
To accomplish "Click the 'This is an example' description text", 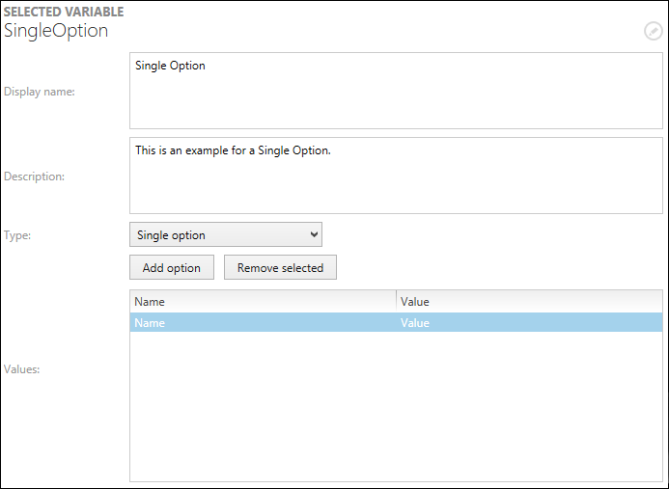I will tap(233, 150).
